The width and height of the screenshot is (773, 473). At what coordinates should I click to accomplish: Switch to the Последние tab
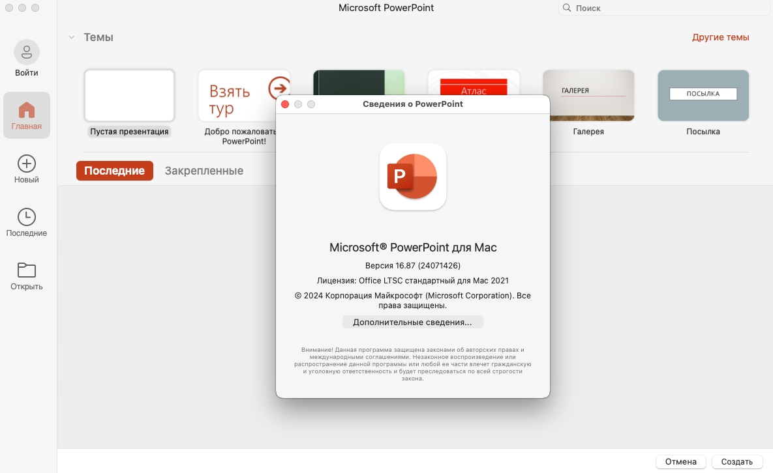point(114,171)
